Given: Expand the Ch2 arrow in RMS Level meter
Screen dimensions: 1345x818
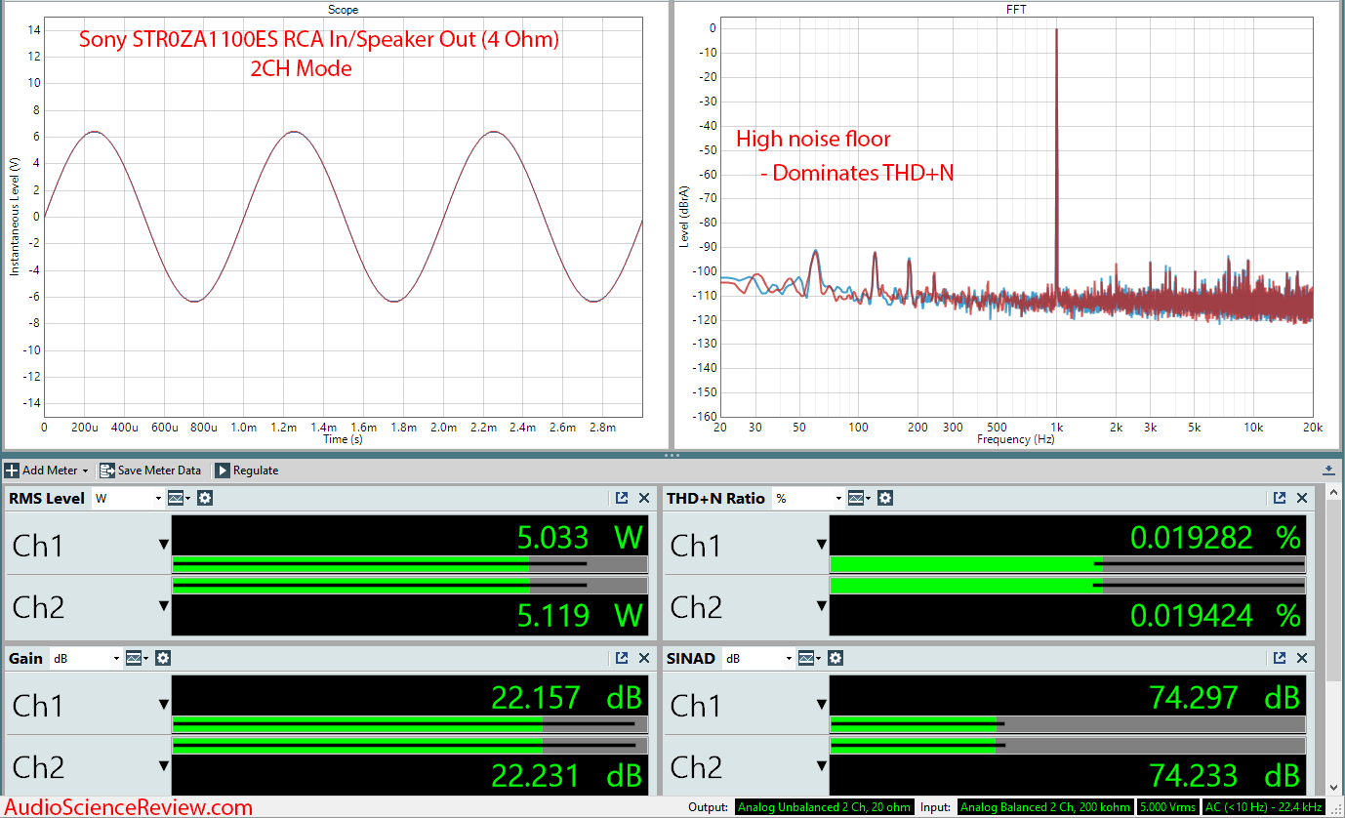Looking at the screenshot, I should coord(163,606).
